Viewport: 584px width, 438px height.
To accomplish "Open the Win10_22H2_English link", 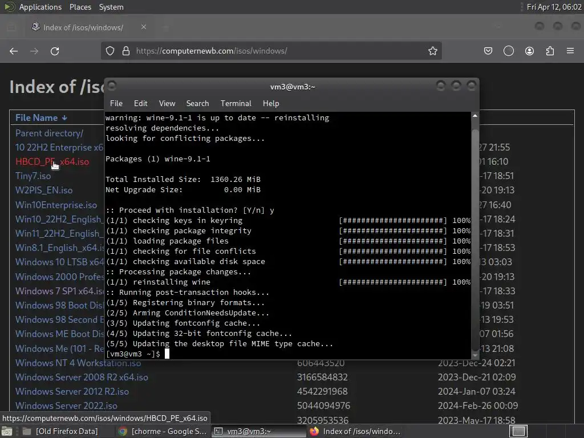I will point(59,219).
